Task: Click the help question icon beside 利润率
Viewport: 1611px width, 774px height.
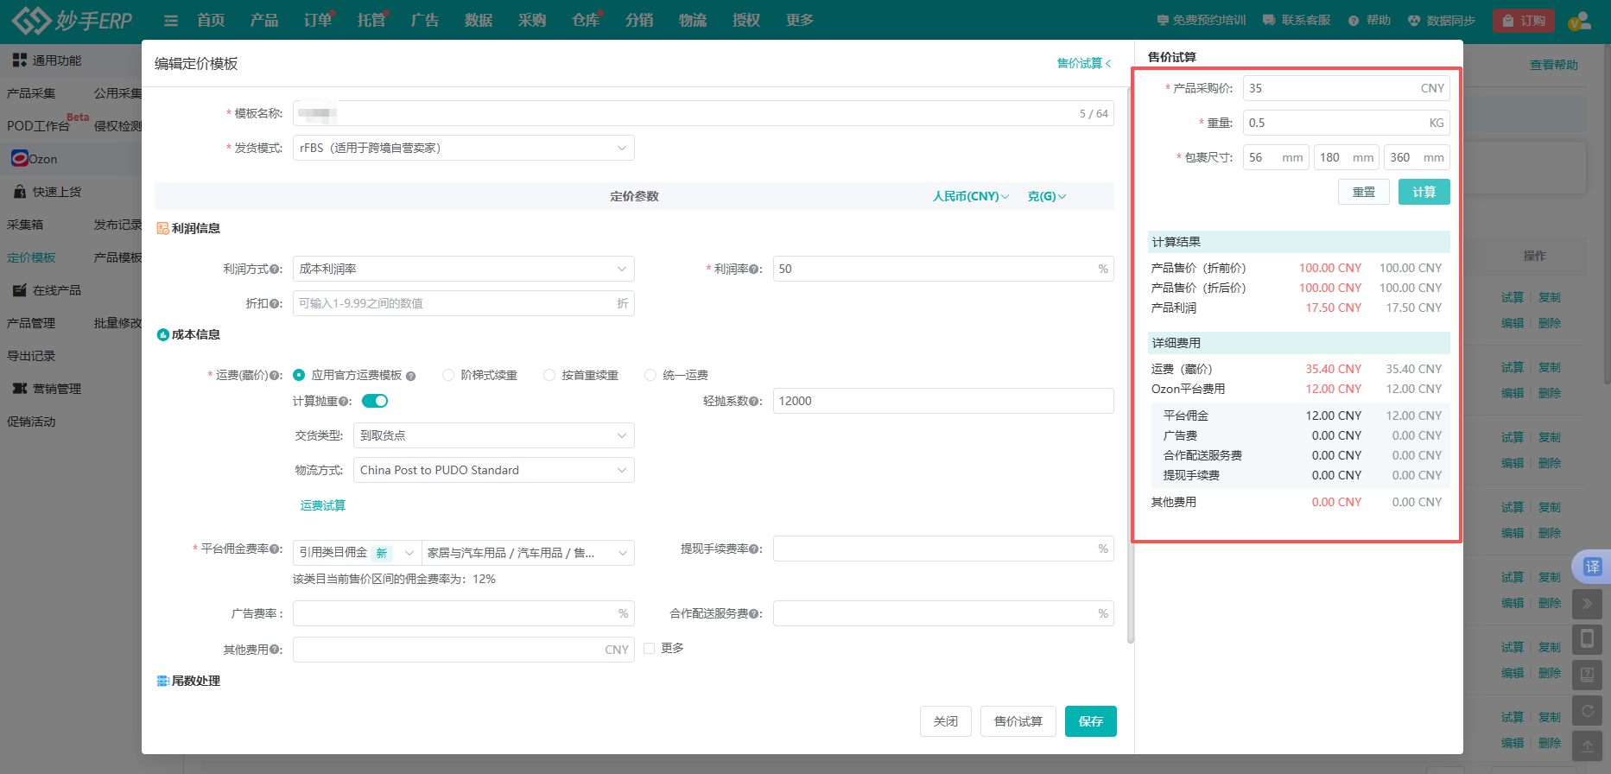Action: (x=755, y=270)
